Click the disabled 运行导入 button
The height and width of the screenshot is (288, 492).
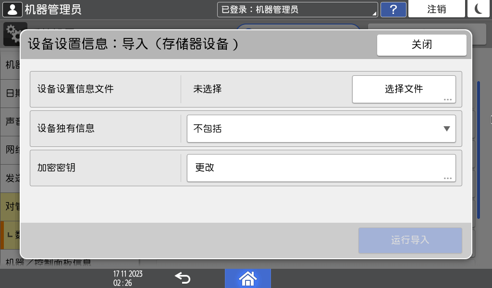[410, 240]
